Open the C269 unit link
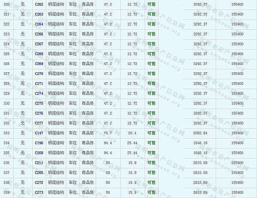257x198 pixels. (39, 64)
